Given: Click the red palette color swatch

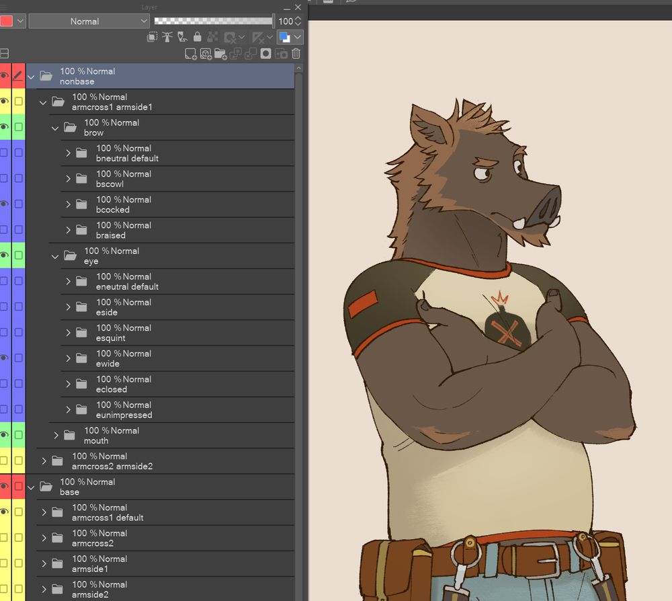Looking at the screenshot, I should [6, 21].
